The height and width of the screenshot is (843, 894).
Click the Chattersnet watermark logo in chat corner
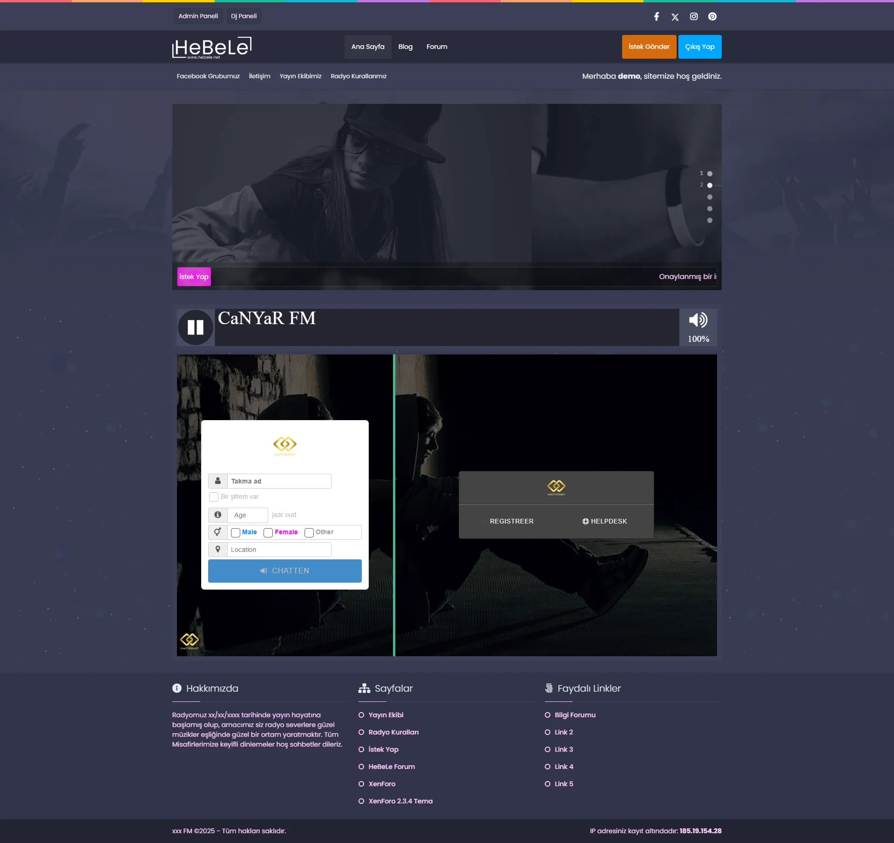[x=190, y=641]
